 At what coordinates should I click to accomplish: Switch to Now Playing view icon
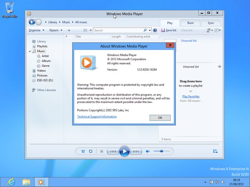[215, 151]
